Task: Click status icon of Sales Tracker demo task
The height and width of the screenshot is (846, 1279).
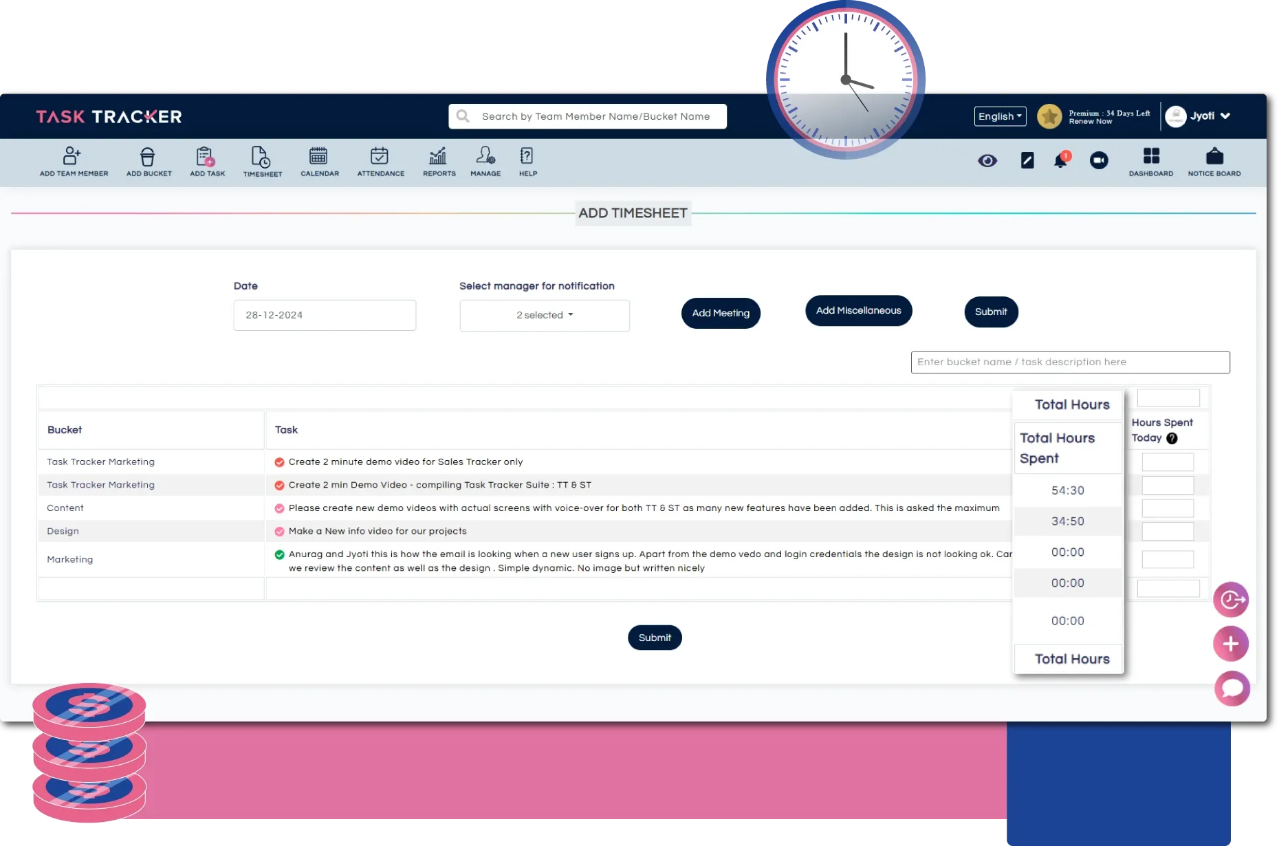Action: coord(279,462)
